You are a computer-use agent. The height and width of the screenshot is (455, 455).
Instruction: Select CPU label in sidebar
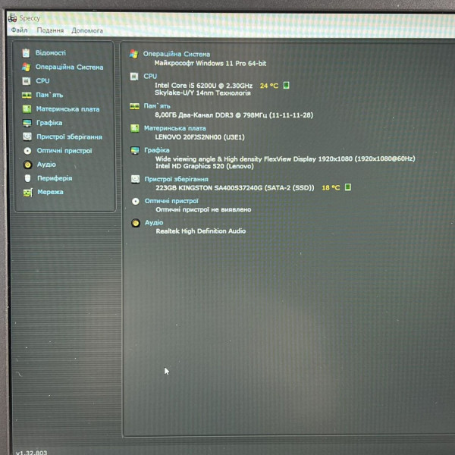coord(42,81)
